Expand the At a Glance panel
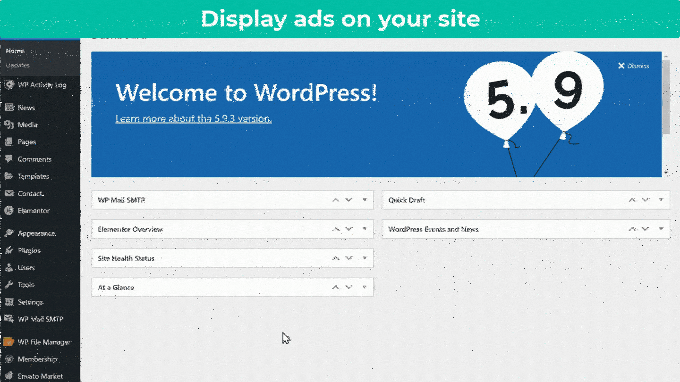 click(x=365, y=287)
